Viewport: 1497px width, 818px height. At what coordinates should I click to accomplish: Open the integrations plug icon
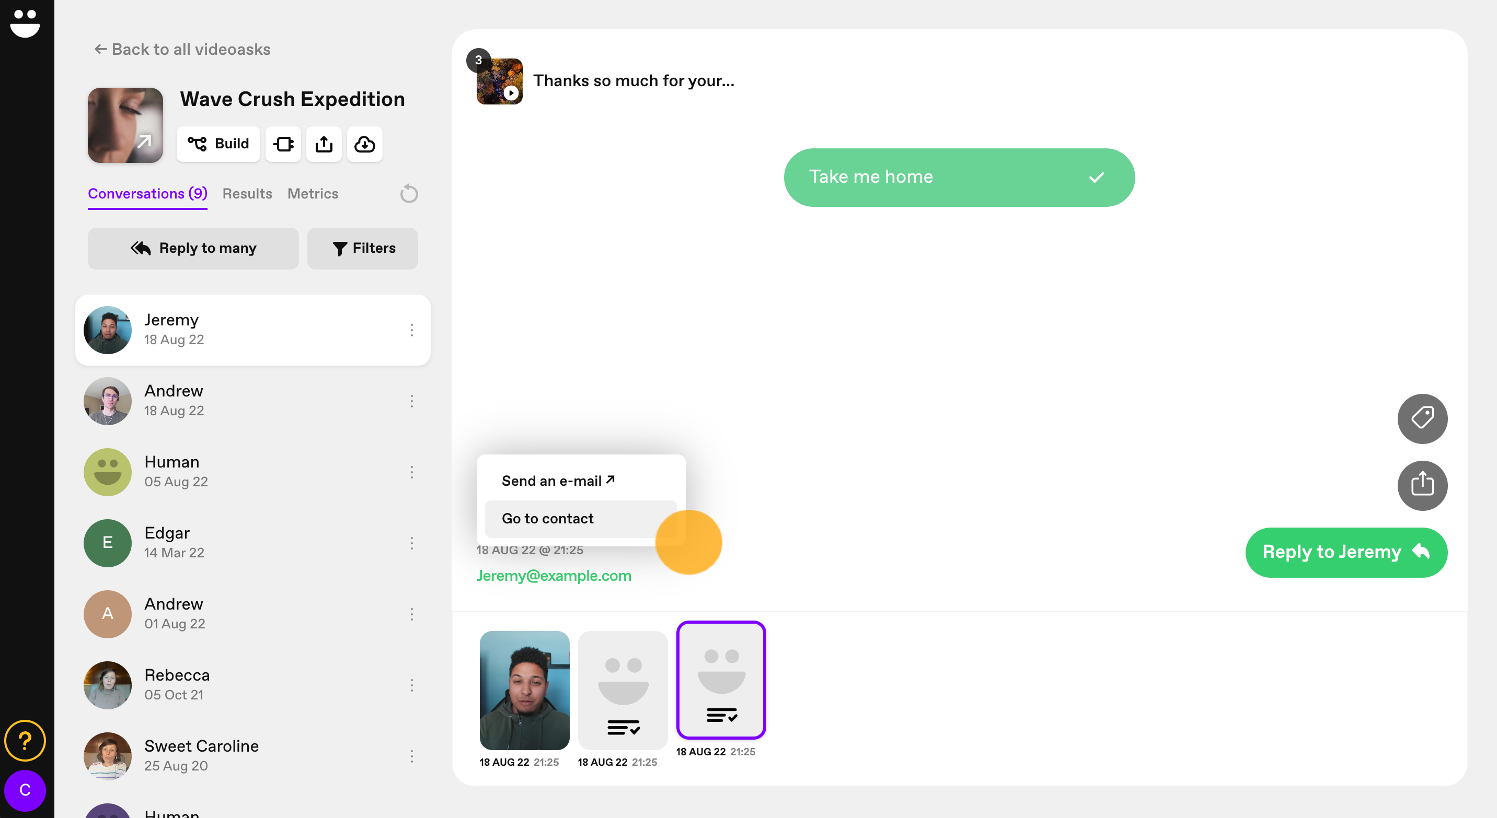tap(283, 144)
